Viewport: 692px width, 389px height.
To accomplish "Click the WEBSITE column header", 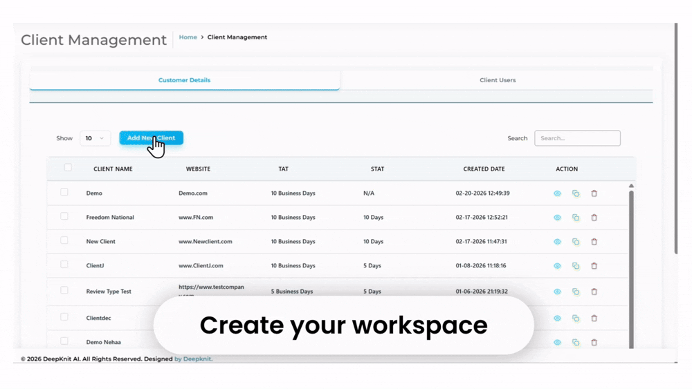I will coord(198,169).
